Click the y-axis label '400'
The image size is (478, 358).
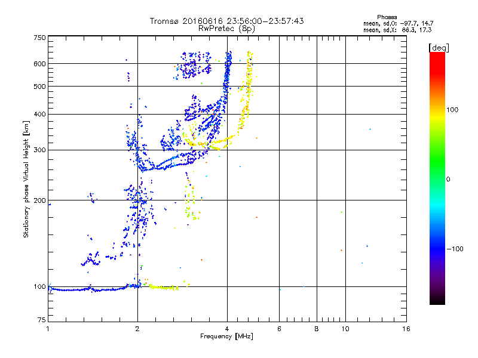(x=39, y=115)
